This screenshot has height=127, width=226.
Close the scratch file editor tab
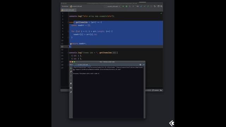click(x=75, y=10)
